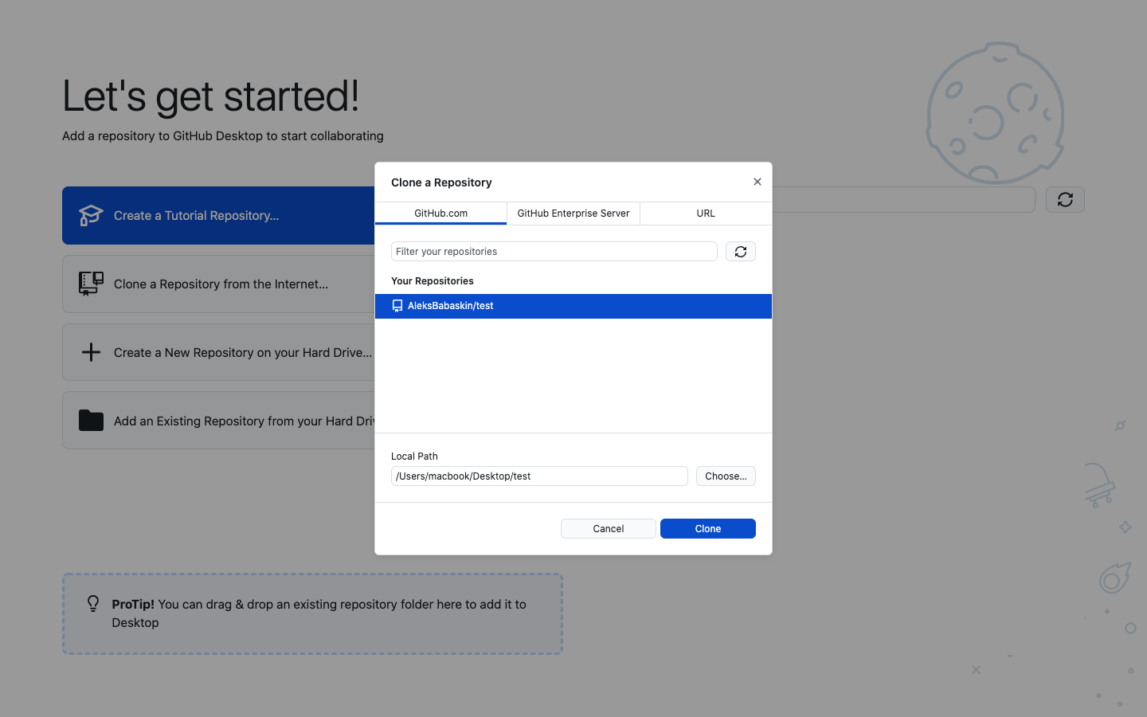This screenshot has height=717, width=1147.
Task: Add an Existing Repository from your Hard Drive
Action: tap(218, 421)
